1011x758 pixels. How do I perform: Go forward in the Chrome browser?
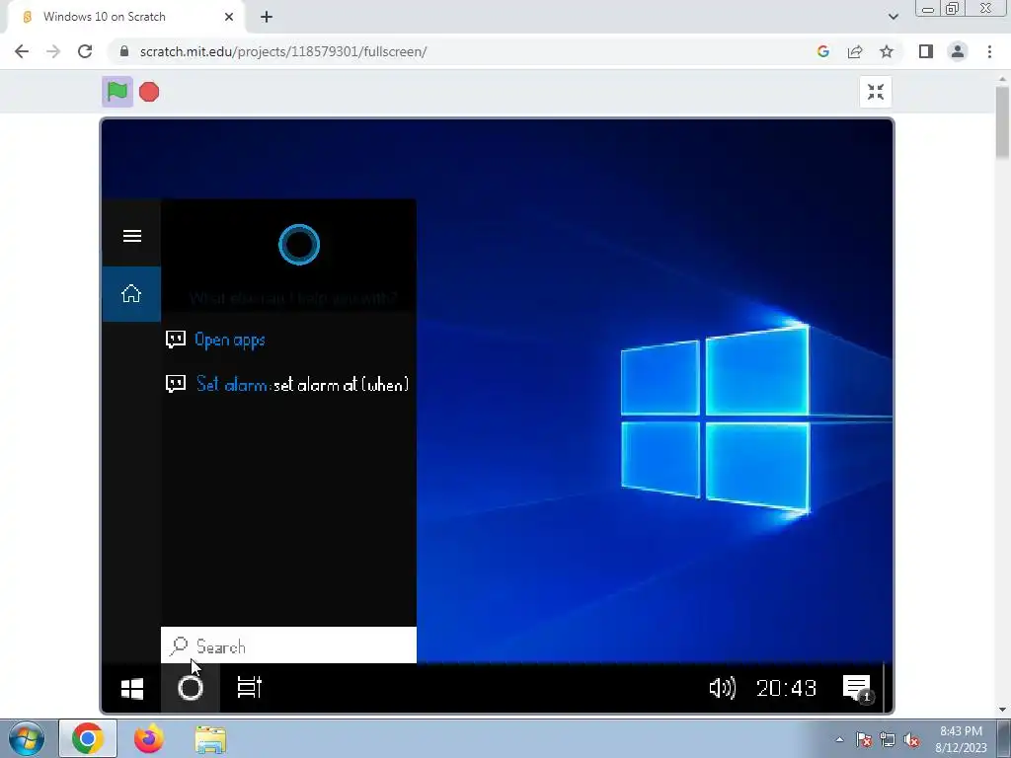tap(53, 51)
